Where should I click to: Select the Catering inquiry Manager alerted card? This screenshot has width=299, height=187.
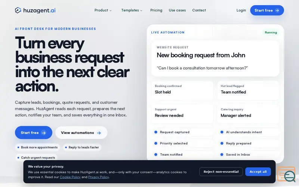[248, 114]
